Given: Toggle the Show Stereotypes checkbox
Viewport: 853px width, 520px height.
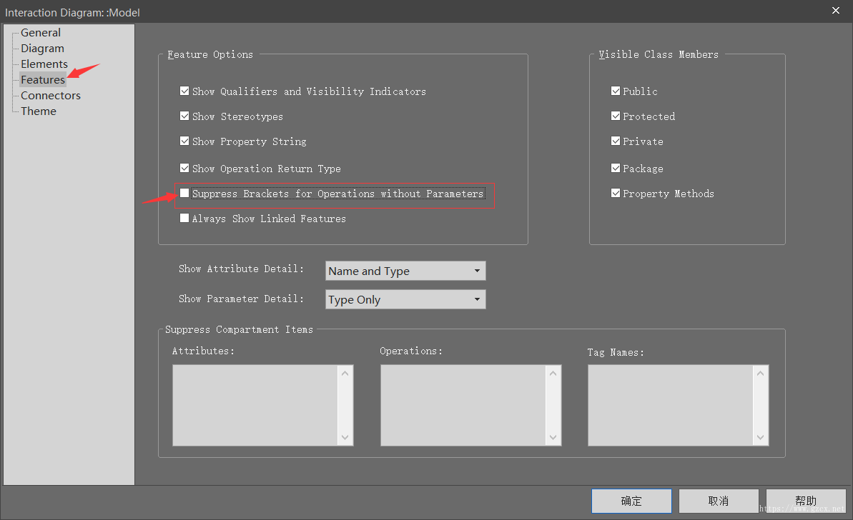Looking at the screenshot, I should 184,116.
